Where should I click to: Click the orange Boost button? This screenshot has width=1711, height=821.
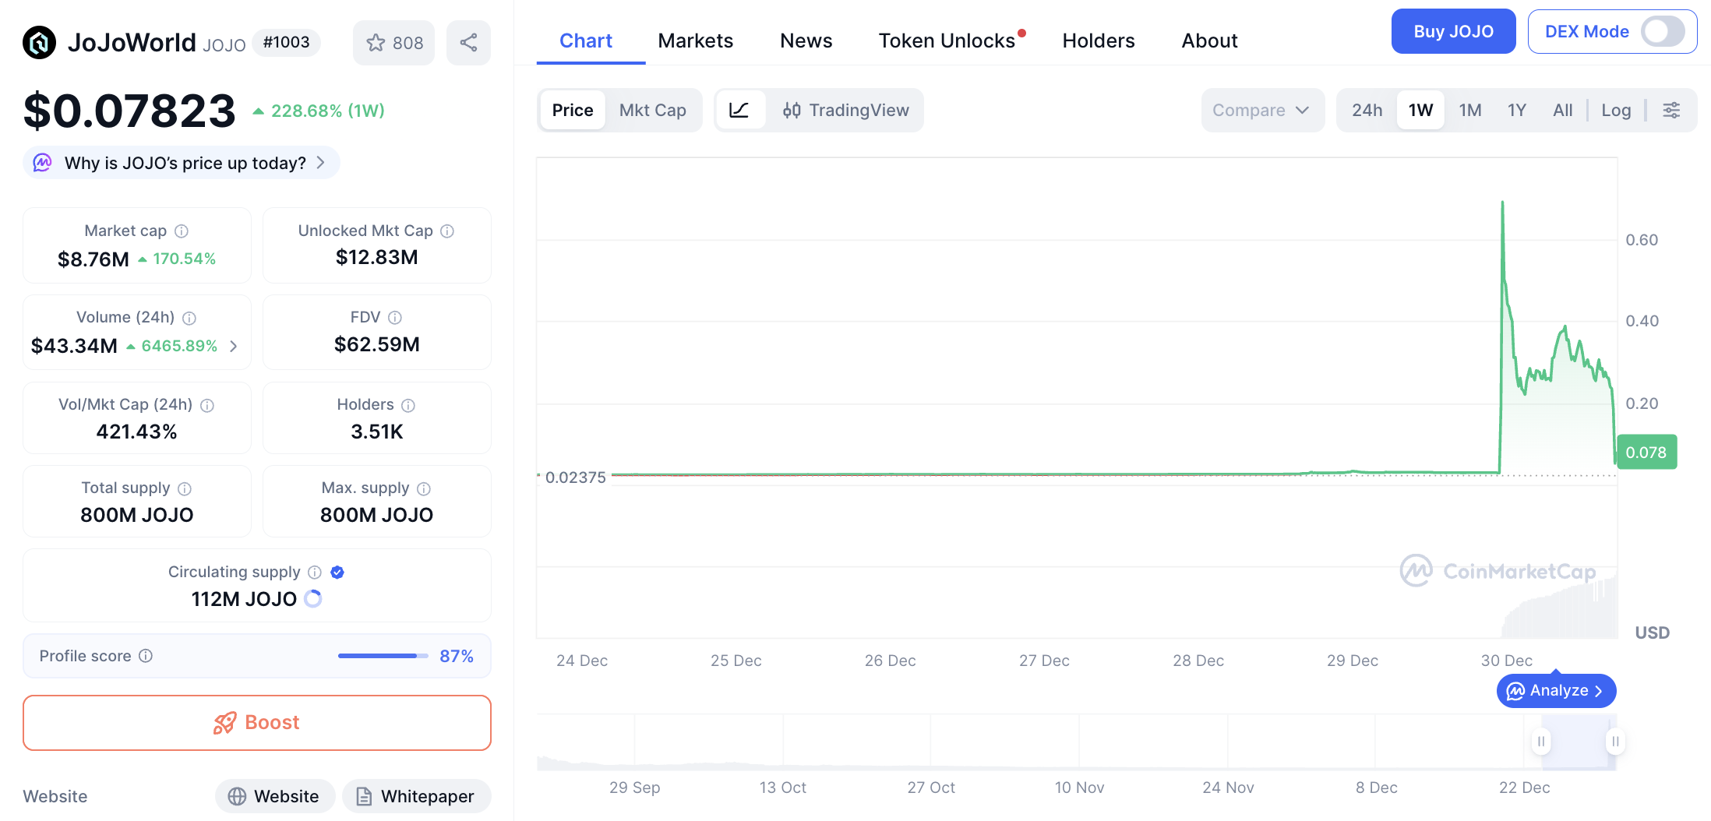257,723
